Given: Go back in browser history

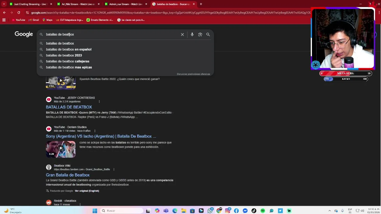Looking at the screenshot, I should (x=4, y=12).
